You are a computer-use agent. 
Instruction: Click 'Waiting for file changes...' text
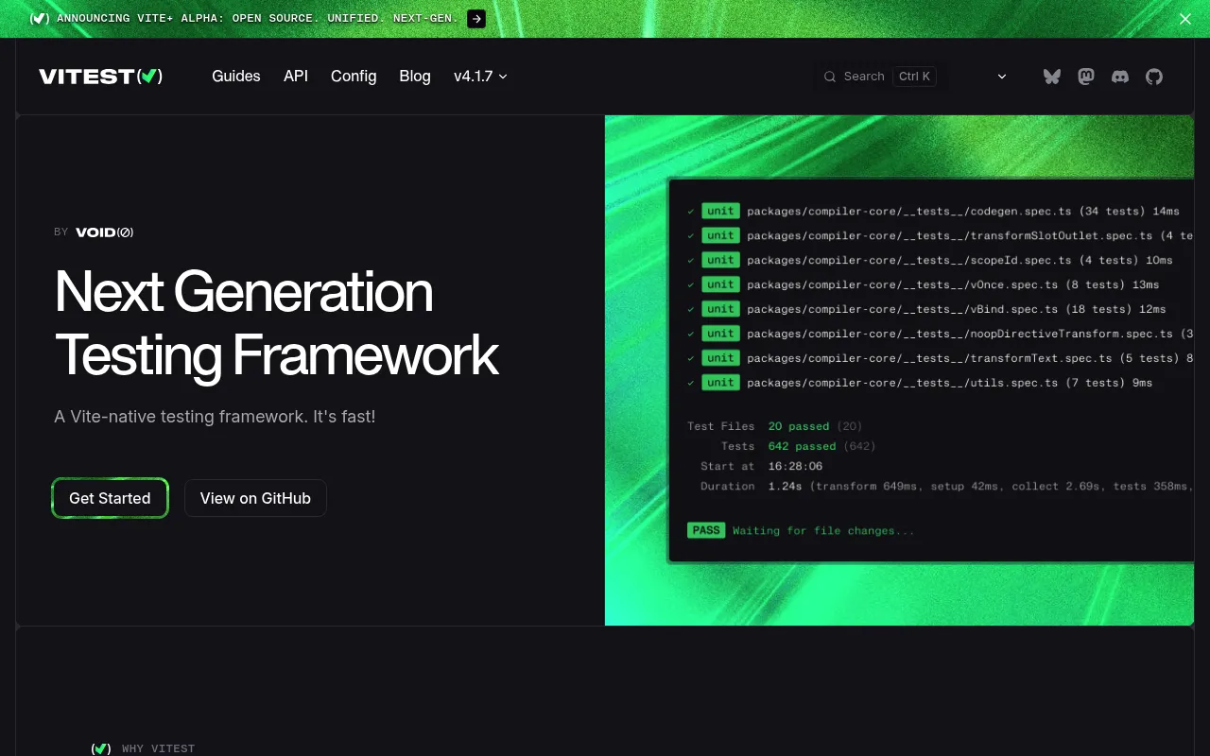coord(823,531)
